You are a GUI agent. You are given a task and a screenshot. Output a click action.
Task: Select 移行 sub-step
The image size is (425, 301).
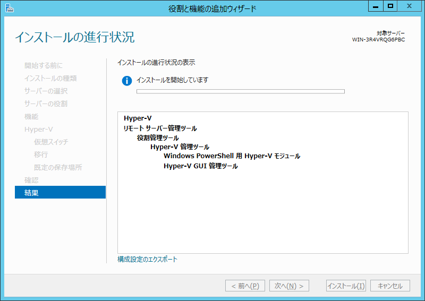coord(41,154)
